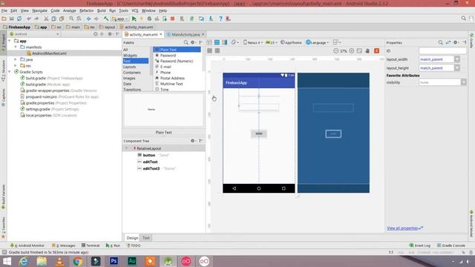
Task: Open the File menu
Action: click(4, 10)
